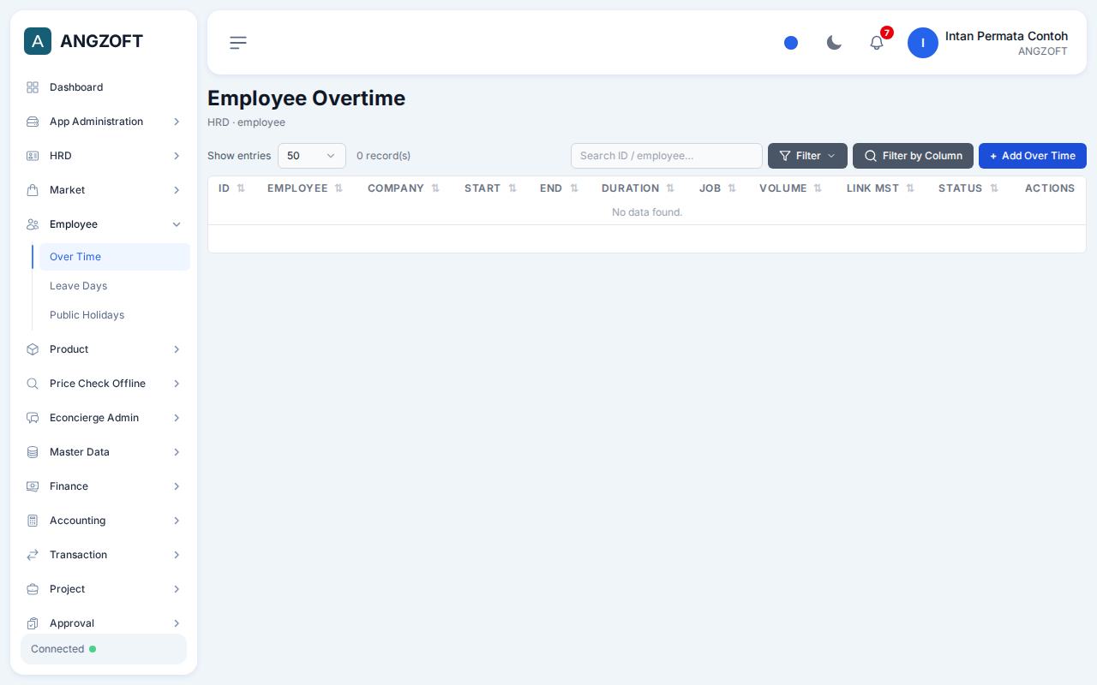Viewport: 1097px width, 685px height.
Task: Open user avatar profile menu
Action: point(923,43)
